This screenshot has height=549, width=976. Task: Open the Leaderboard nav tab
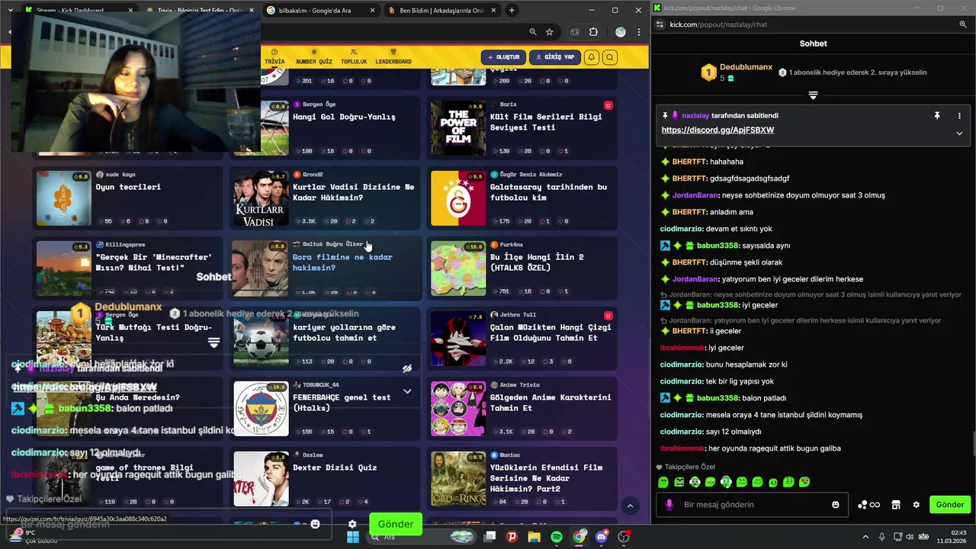point(393,58)
